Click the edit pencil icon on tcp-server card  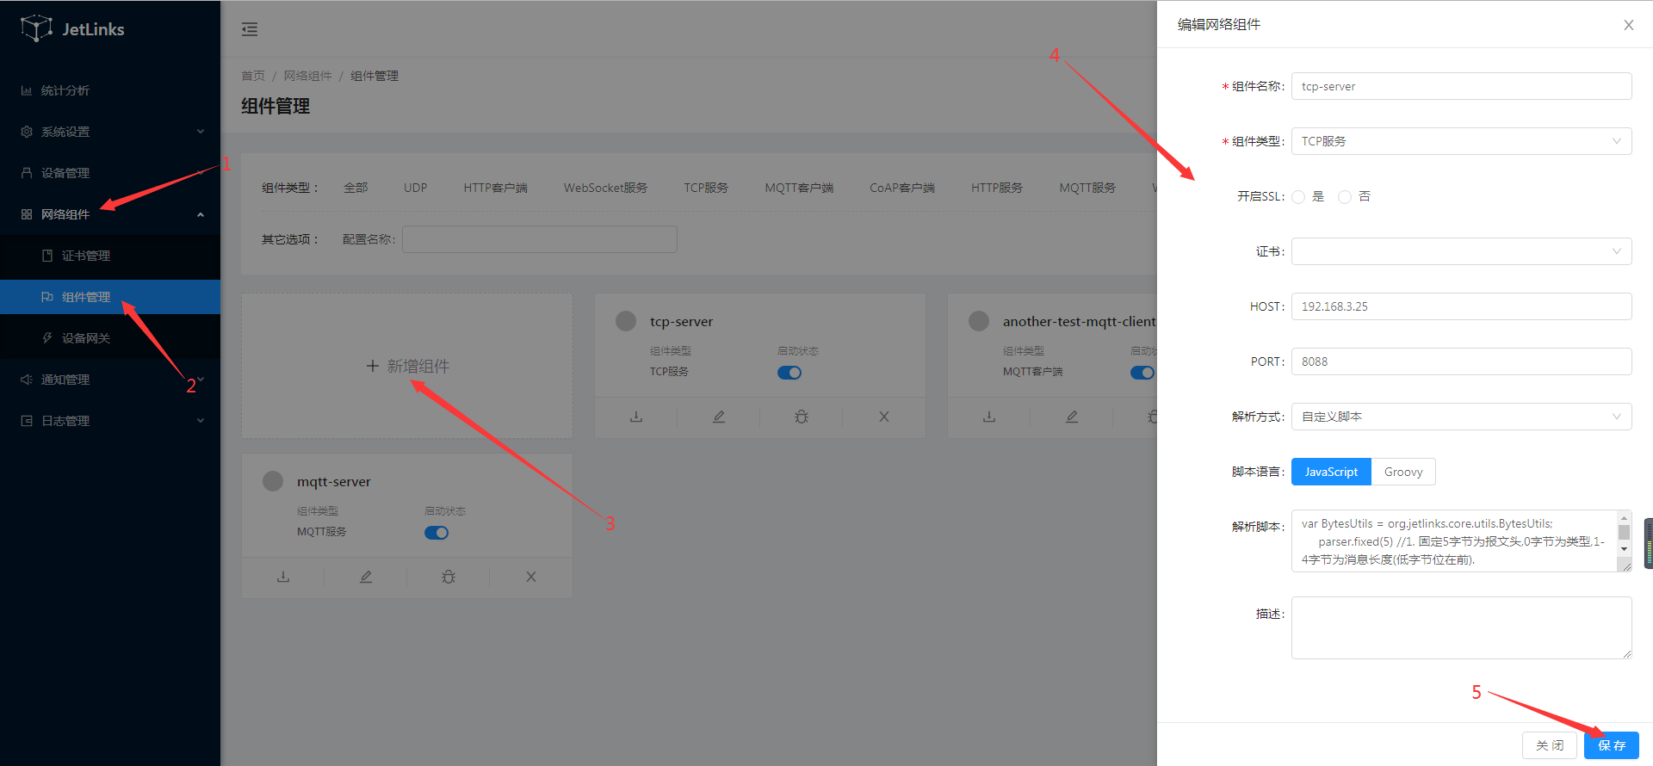pyautogui.click(x=719, y=417)
